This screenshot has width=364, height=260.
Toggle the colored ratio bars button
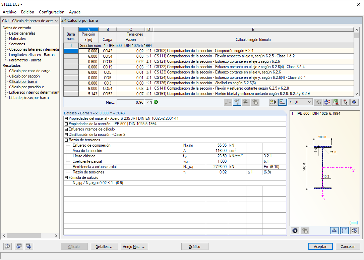[282, 102]
